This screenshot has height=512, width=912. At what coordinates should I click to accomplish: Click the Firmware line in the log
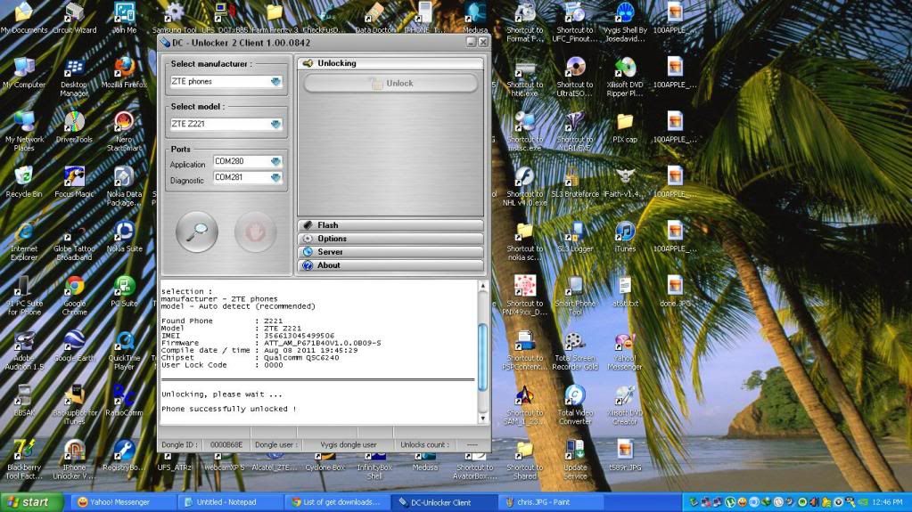point(271,343)
